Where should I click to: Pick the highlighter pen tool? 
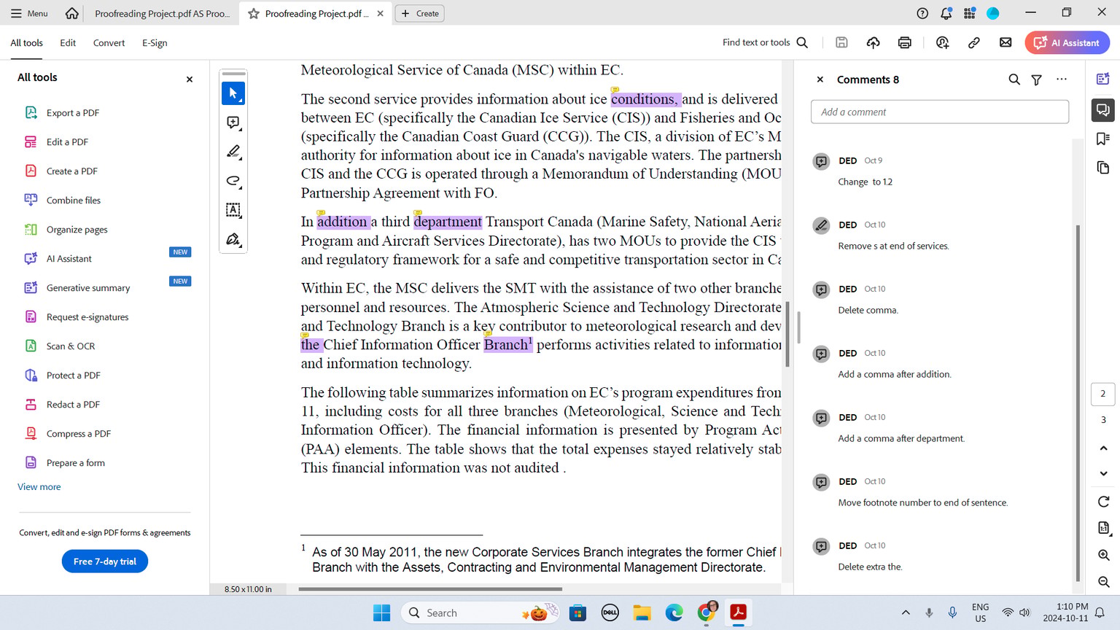coord(233,152)
